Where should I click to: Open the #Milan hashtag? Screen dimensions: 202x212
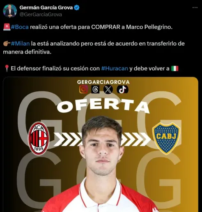pyautogui.click(x=20, y=44)
